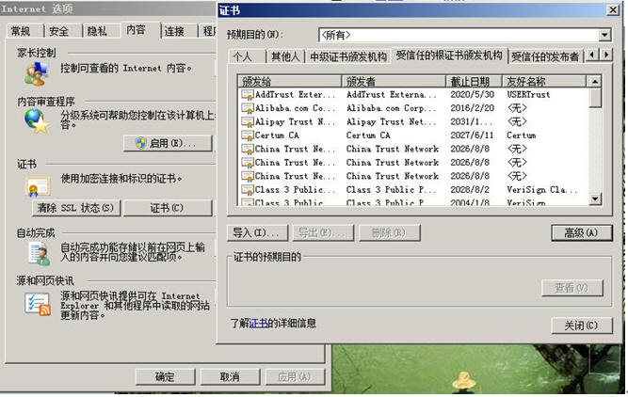Select the USERTrust friendly name cell

tap(528, 95)
